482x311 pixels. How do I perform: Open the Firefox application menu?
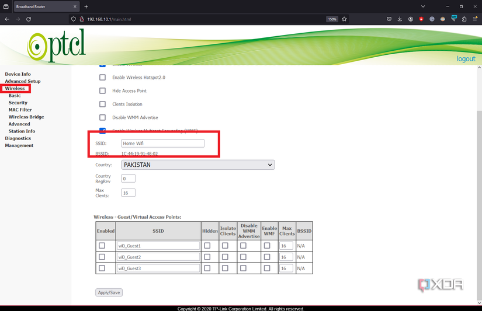pos(475,19)
